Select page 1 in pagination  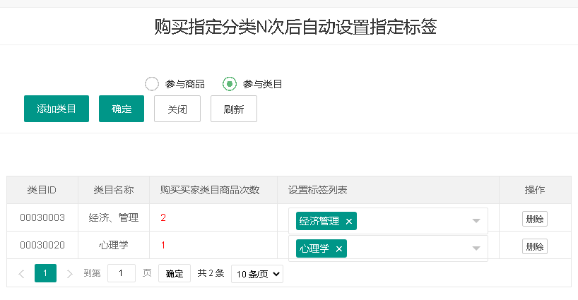click(45, 274)
